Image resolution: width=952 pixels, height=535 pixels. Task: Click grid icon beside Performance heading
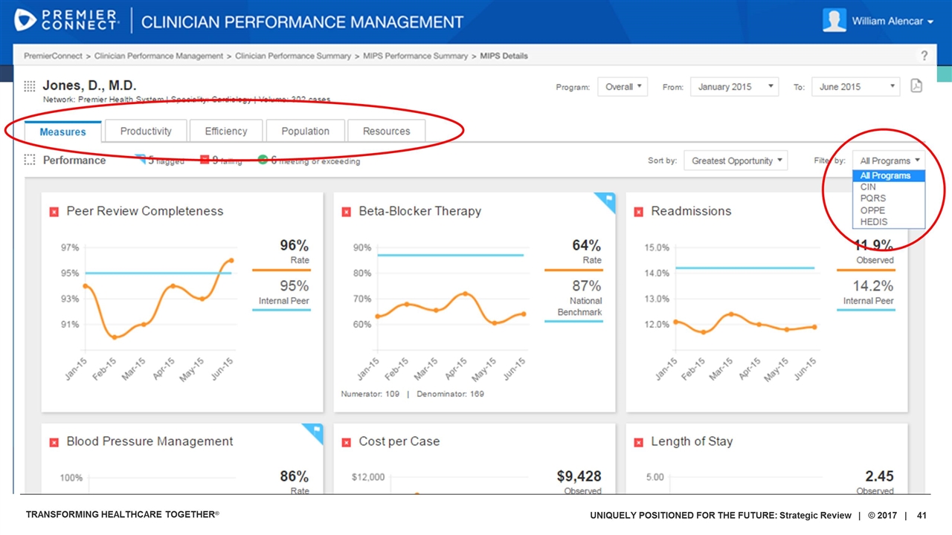30,160
